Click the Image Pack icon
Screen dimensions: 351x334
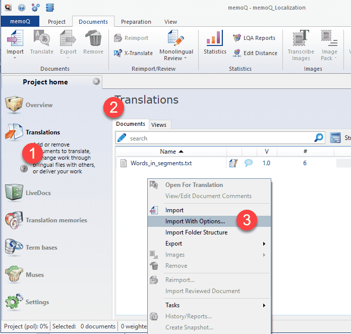[329, 38]
